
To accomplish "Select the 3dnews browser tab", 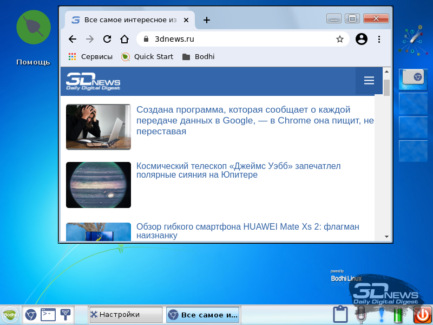I will pos(130,20).
